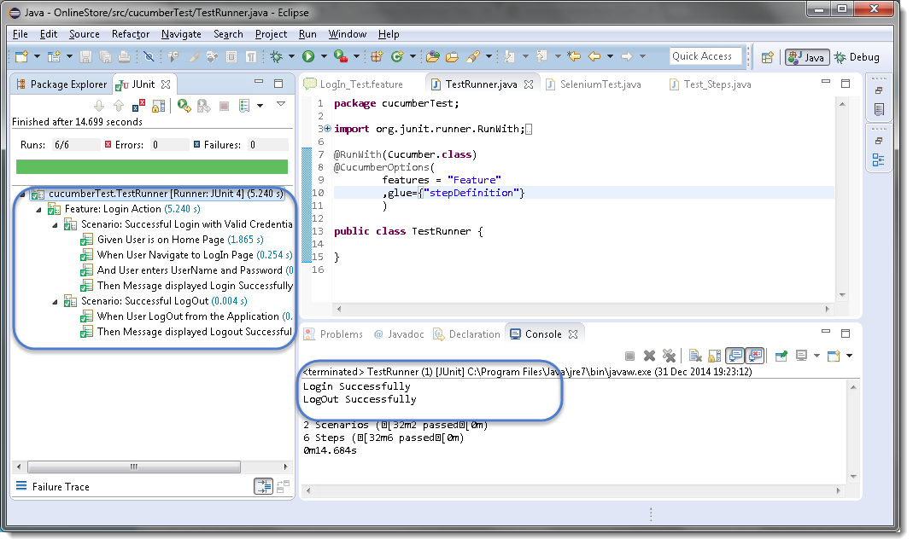
Task: Switch to the Declaration tab
Action: [x=467, y=333]
